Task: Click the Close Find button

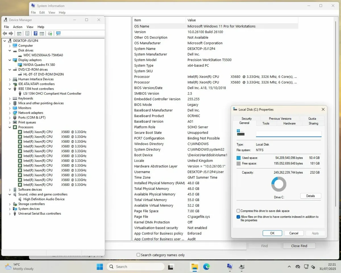Action: click(299, 246)
